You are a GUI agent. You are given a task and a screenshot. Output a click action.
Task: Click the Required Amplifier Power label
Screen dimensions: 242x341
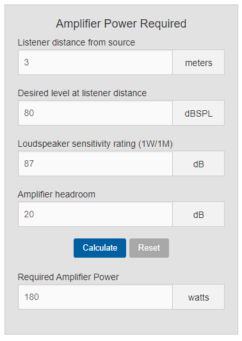[x=69, y=277]
